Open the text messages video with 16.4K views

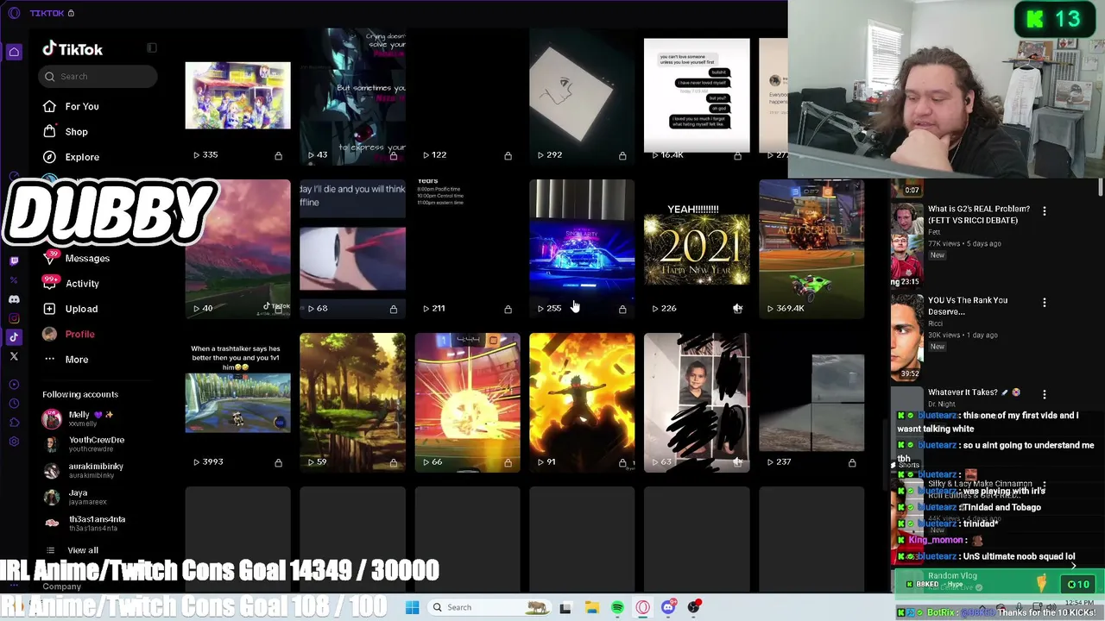pyautogui.click(x=697, y=97)
